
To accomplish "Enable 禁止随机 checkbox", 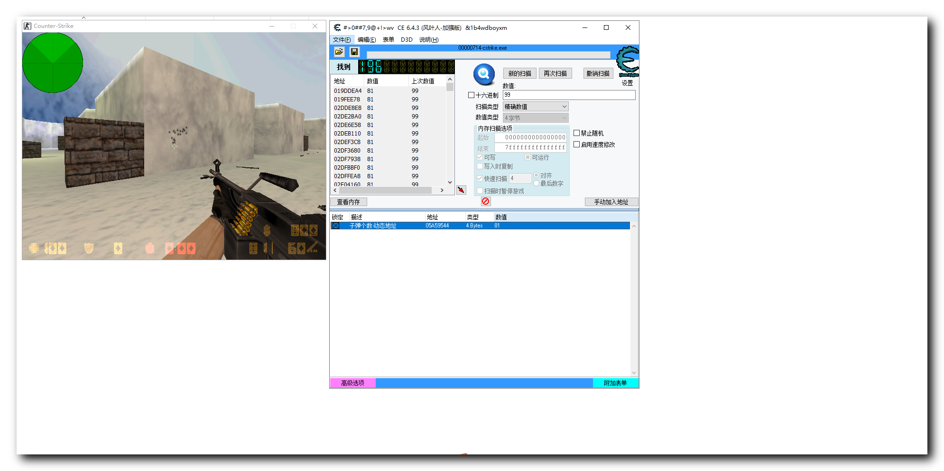I will pos(577,133).
